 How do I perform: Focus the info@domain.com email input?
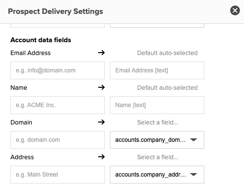[x=58, y=70]
